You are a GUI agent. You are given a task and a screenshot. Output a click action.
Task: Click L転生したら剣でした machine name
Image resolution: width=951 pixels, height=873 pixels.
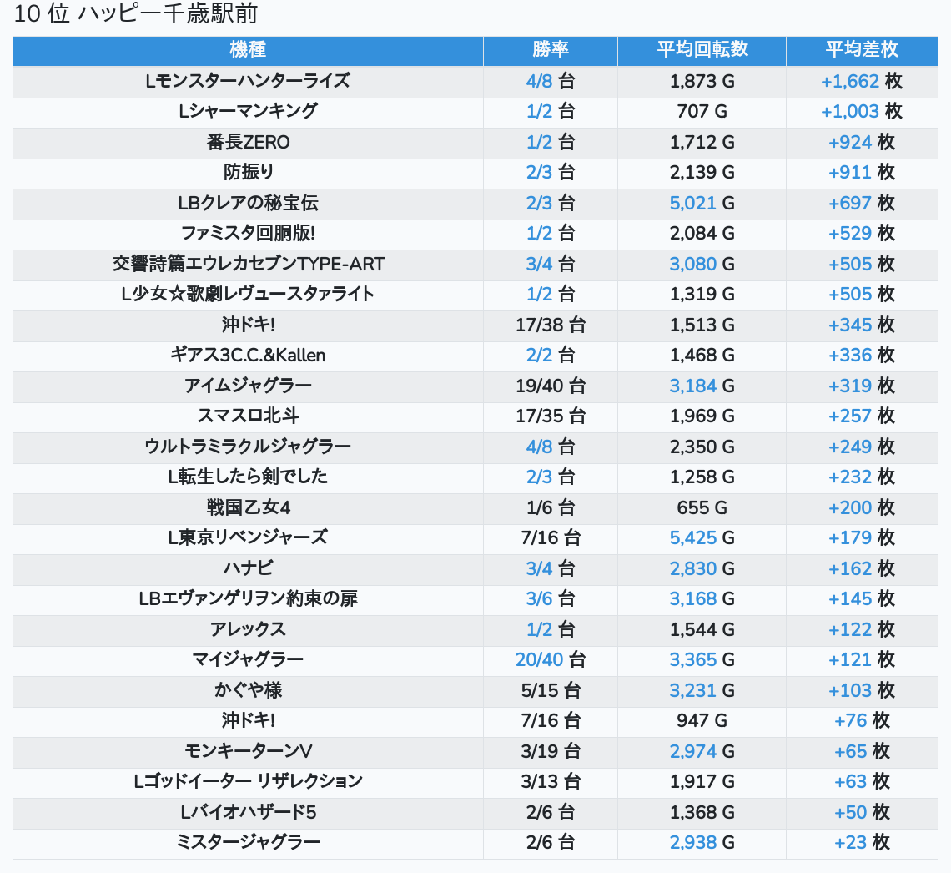tap(248, 477)
